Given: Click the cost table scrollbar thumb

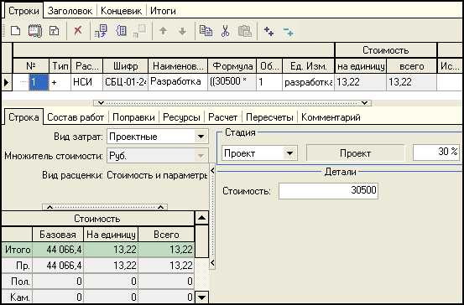Looking at the screenshot, I should tap(202, 240).
